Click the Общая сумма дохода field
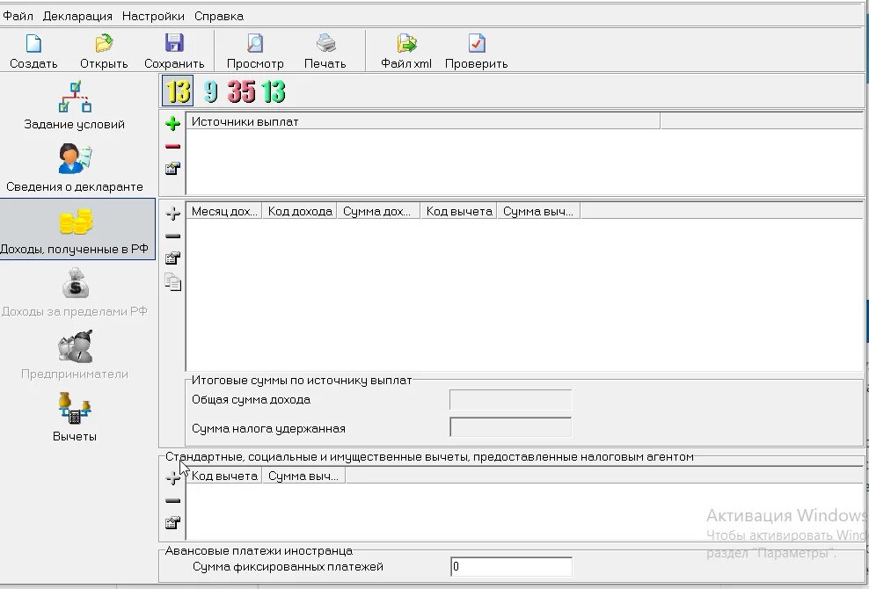Image resolution: width=869 pixels, height=589 pixels. (510, 399)
